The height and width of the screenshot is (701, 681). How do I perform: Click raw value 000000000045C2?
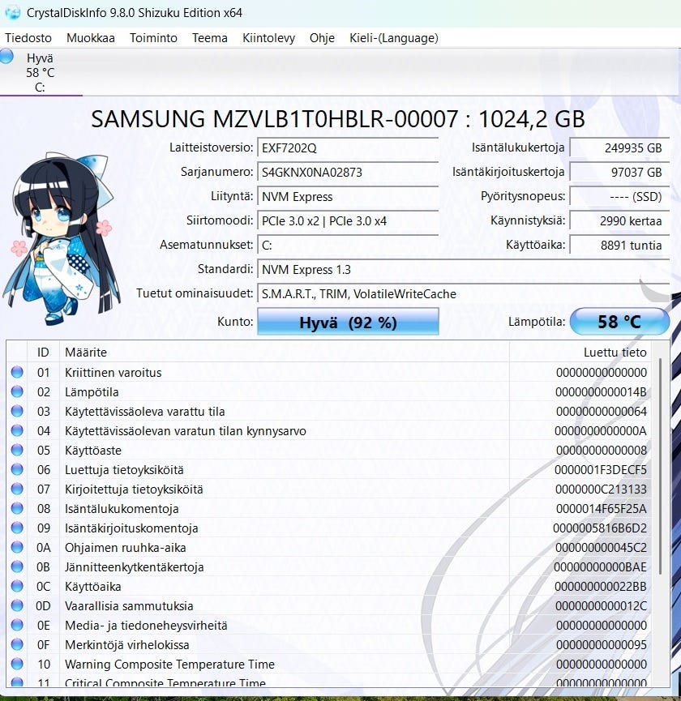tap(601, 548)
